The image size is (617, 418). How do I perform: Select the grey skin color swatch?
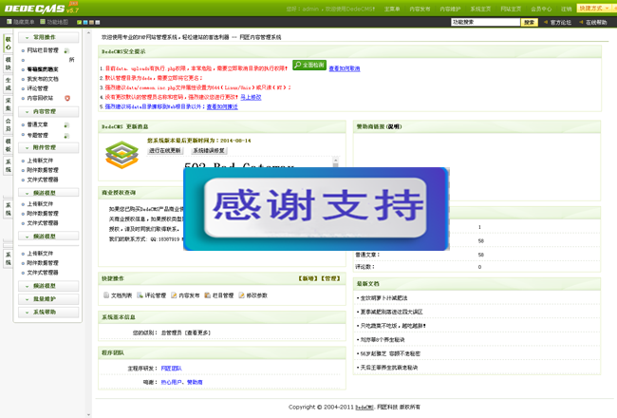point(98,23)
